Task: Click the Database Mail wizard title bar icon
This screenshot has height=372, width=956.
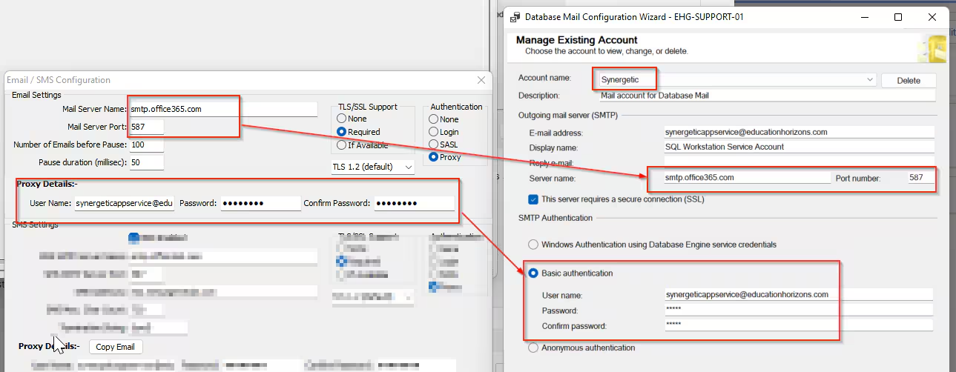Action: point(515,17)
